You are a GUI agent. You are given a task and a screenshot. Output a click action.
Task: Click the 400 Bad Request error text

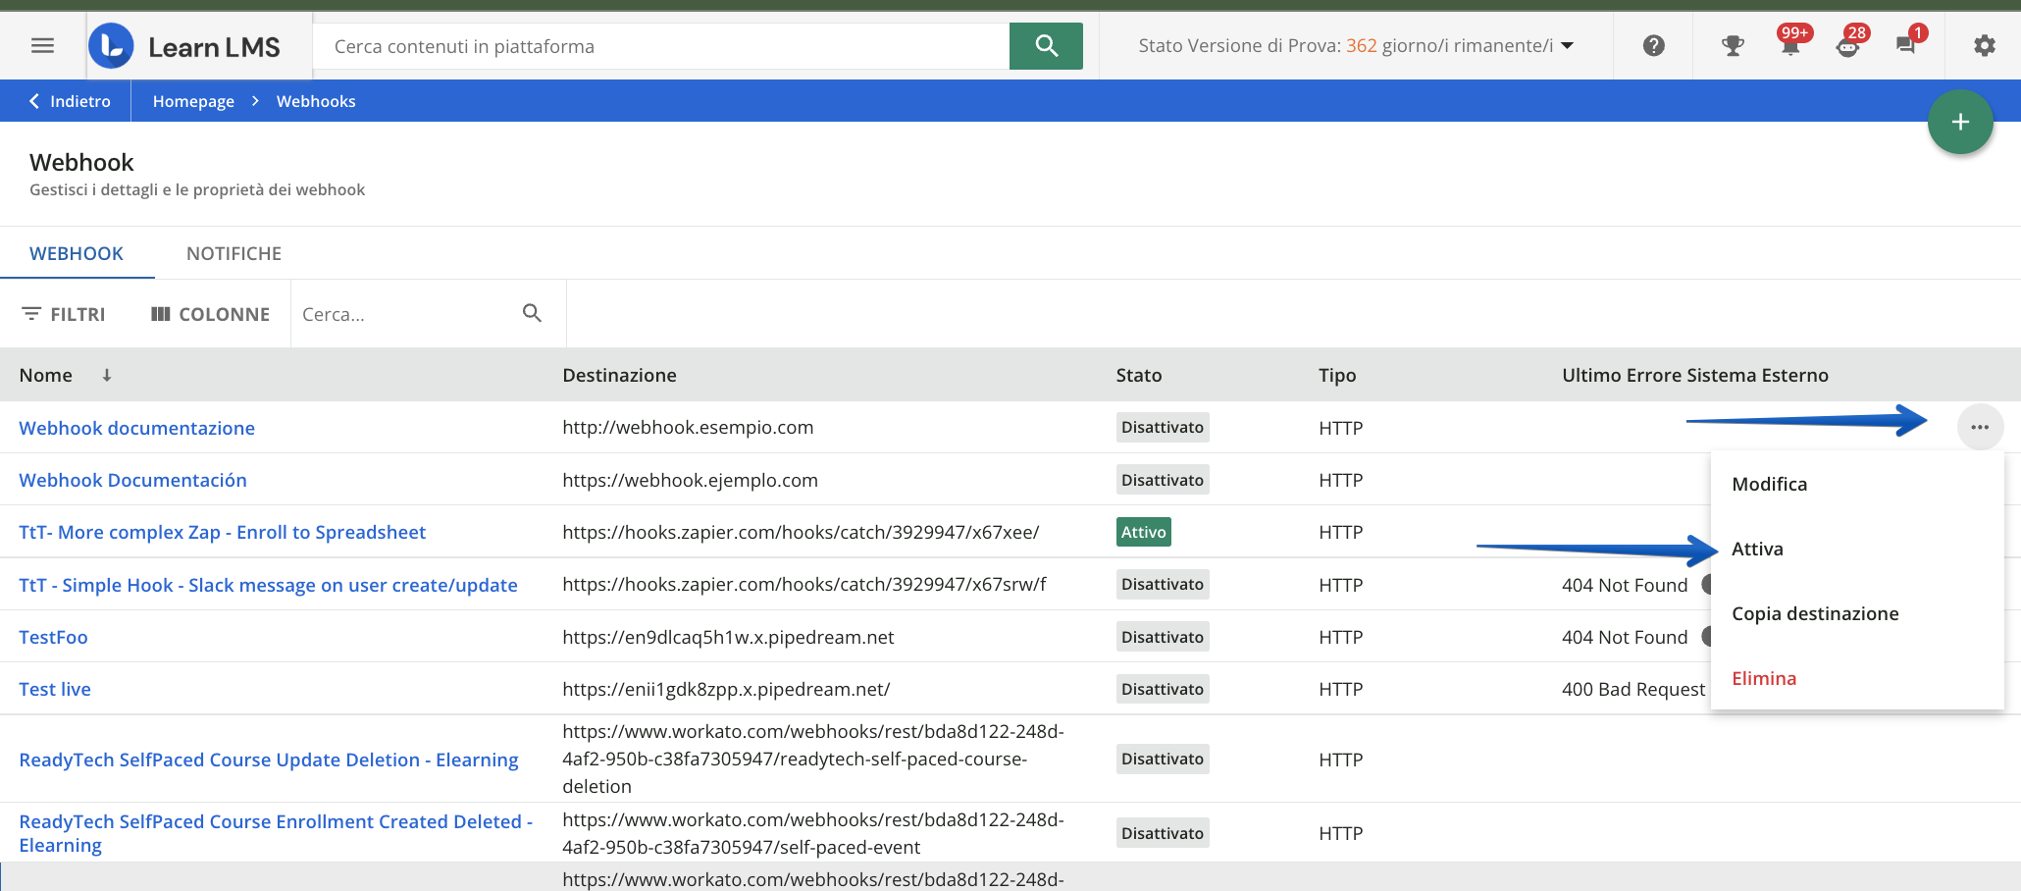tap(1633, 689)
